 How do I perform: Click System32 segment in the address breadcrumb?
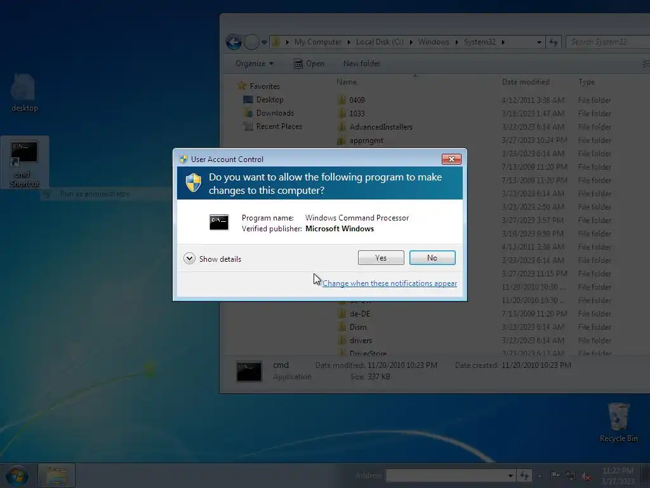coord(480,42)
